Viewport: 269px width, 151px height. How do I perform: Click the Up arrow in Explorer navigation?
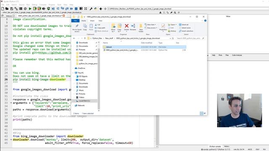(x=85, y=38)
